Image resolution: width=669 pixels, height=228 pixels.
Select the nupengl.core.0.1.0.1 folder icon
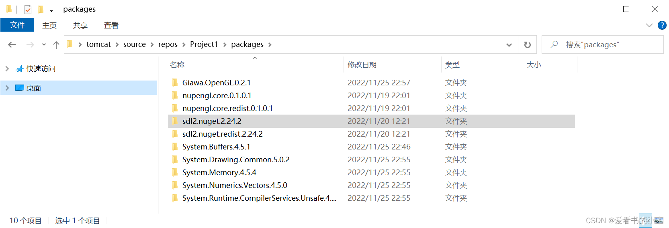tap(175, 95)
